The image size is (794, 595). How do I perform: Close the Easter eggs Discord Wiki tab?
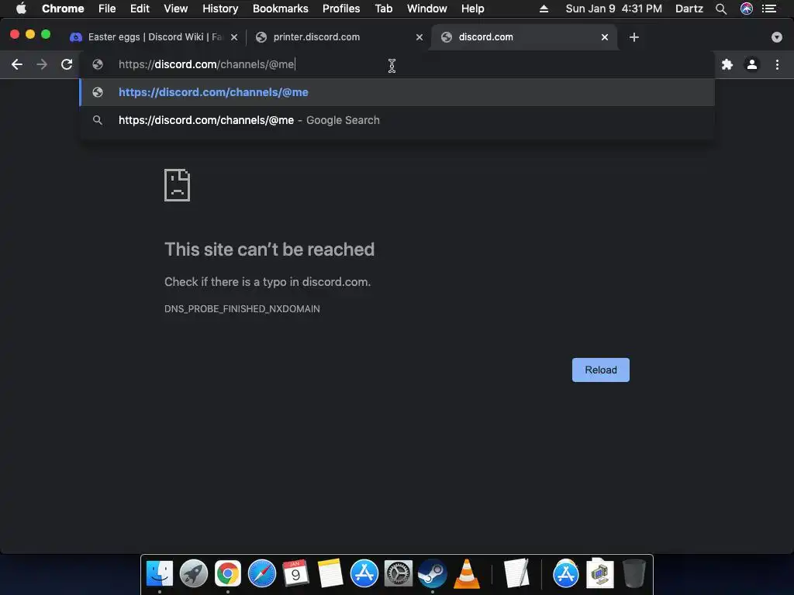coord(234,37)
